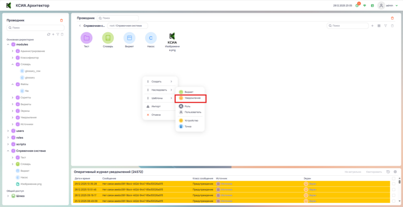Open notification journal settings gear
Screen dimensions: 403x207
point(395,172)
